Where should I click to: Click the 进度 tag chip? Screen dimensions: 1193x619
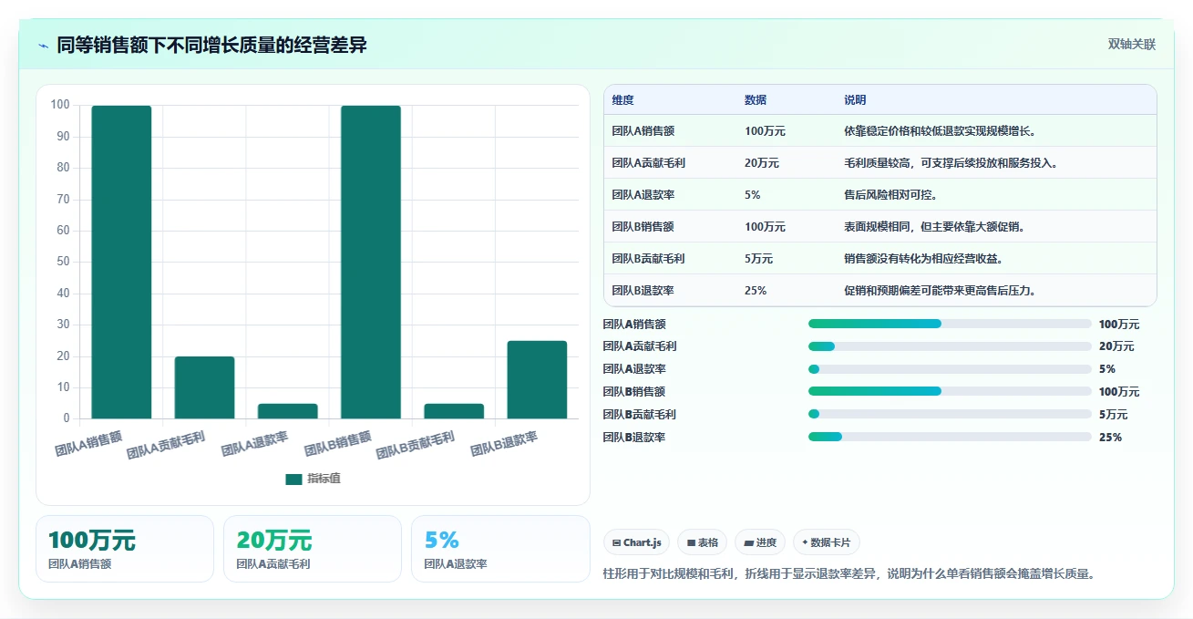click(x=760, y=542)
